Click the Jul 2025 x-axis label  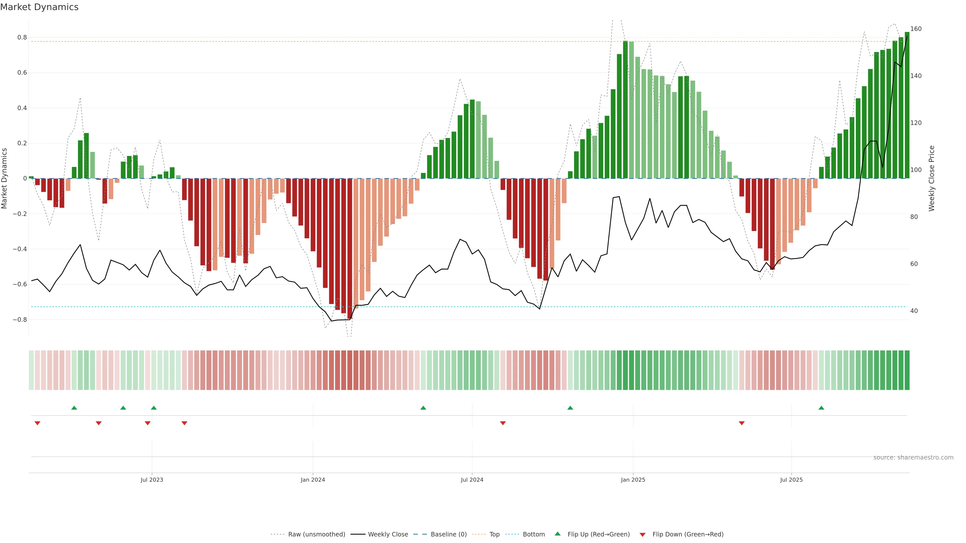click(791, 480)
